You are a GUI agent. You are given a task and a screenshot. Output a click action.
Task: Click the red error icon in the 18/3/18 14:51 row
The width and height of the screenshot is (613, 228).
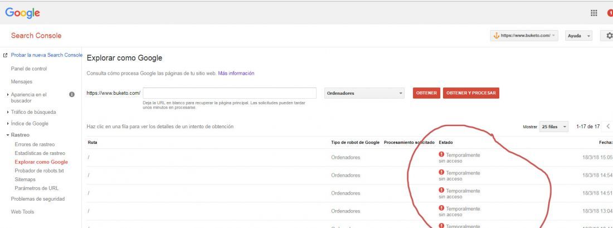pos(441,190)
